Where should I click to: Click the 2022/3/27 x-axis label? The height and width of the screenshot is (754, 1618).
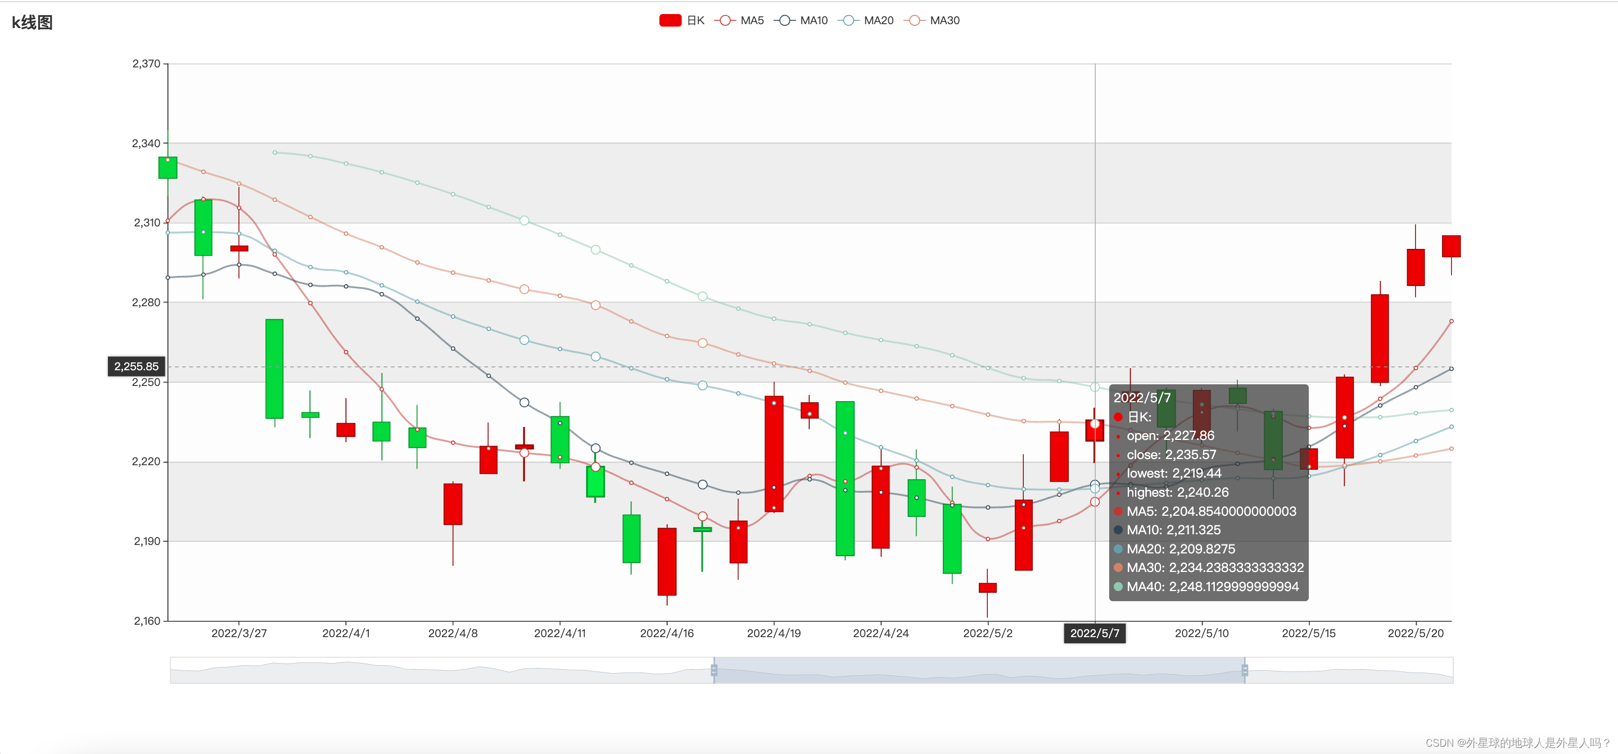(239, 633)
